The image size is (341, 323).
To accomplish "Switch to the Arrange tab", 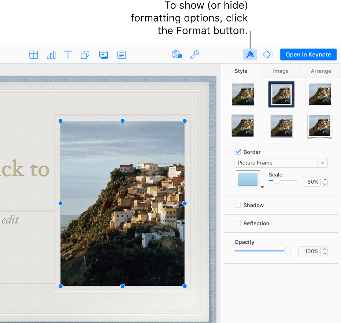I will point(321,71).
